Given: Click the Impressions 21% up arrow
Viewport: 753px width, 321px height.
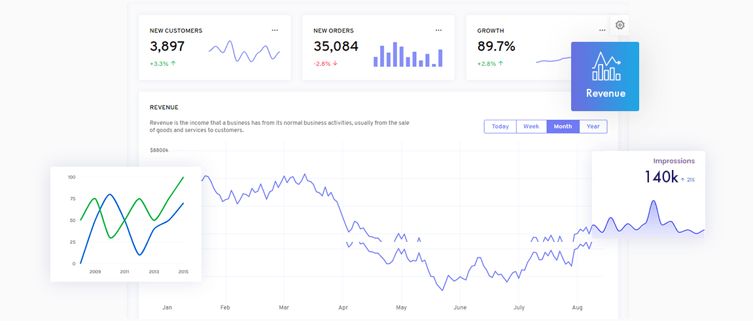Looking at the screenshot, I should (683, 179).
